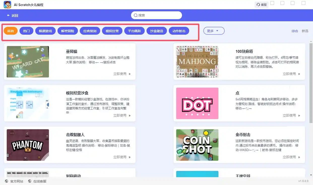Click into the 搜索 search field

tap(159, 15)
